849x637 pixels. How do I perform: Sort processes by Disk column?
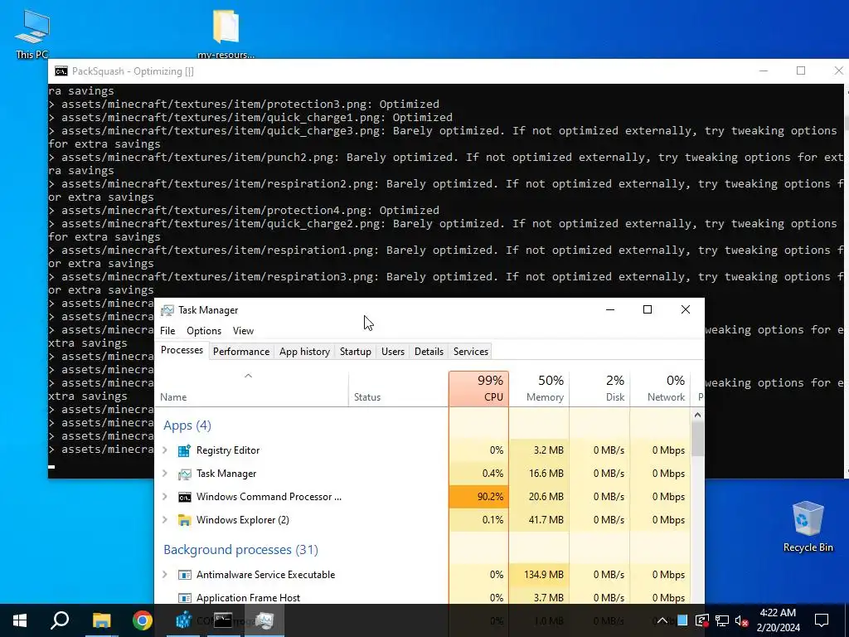600,388
